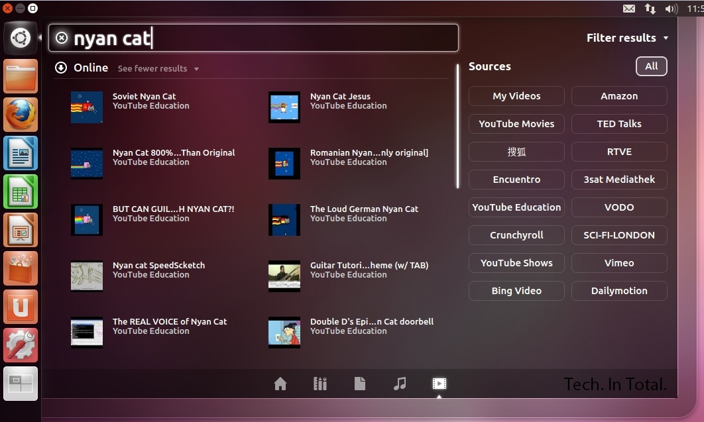Expand the Filter results dropdown
Image resolution: width=704 pixels, height=422 pixels.
click(x=627, y=38)
